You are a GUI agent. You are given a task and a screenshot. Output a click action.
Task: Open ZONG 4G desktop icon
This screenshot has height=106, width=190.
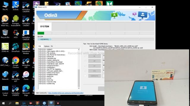click(5, 48)
